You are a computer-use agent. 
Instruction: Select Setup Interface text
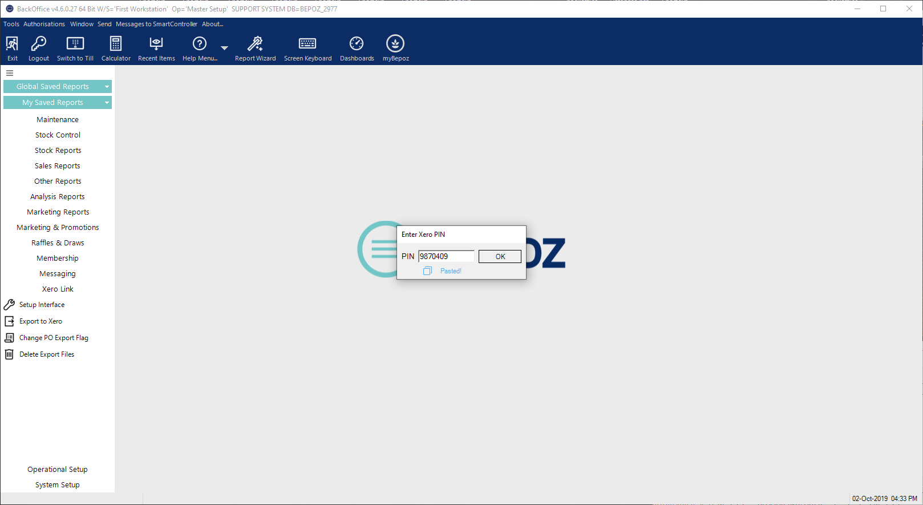coord(42,305)
